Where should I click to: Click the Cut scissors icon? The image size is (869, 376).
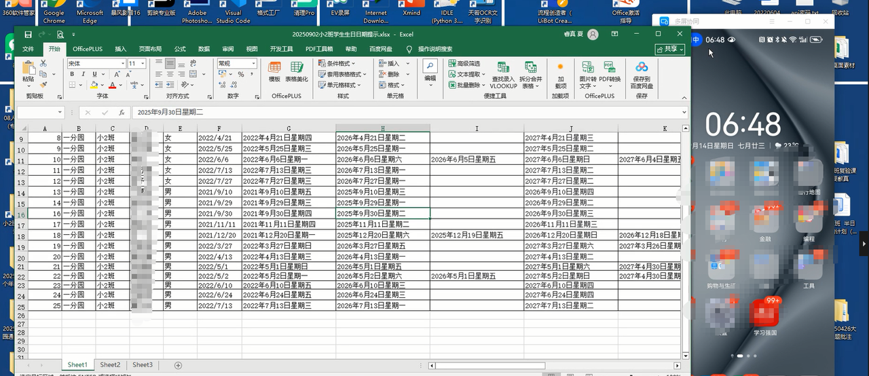click(x=43, y=63)
